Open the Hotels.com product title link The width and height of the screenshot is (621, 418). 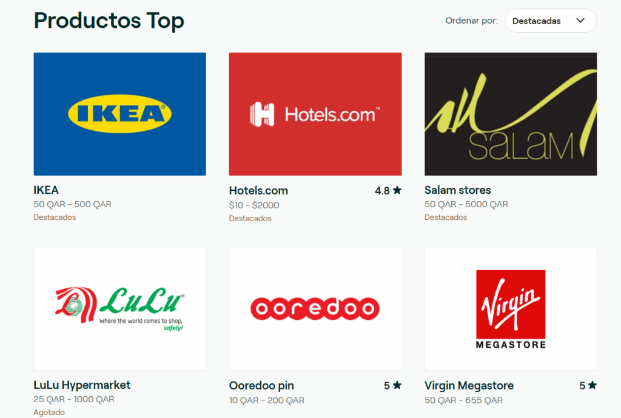[258, 191]
